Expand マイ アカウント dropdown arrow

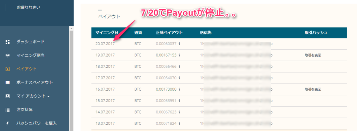click(48, 97)
